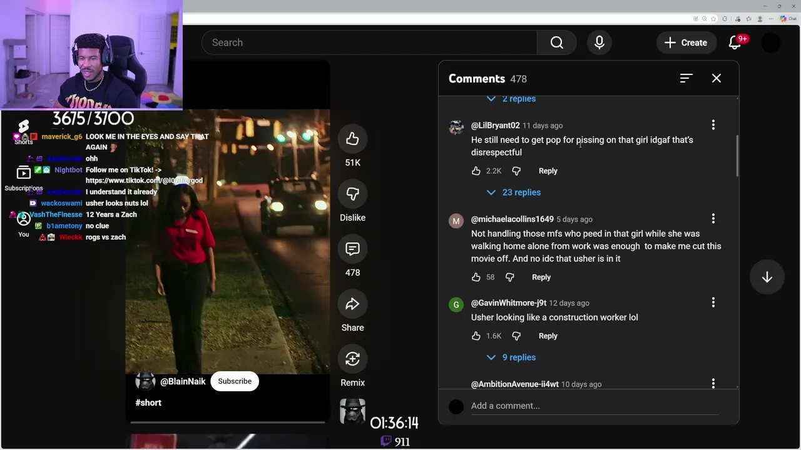Focus the YouTube Search field
The image size is (801, 450).
[x=369, y=42]
